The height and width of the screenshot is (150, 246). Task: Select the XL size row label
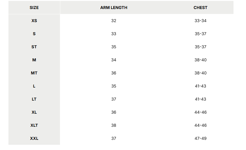(x=34, y=112)
